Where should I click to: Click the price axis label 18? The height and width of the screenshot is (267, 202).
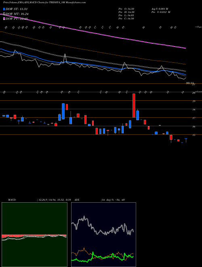point(194,110)
